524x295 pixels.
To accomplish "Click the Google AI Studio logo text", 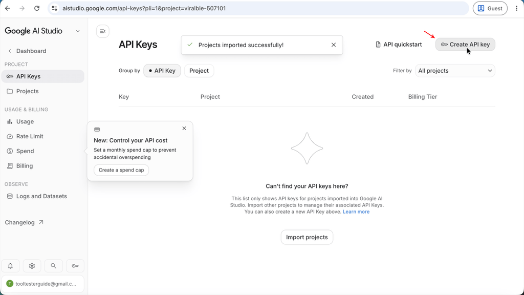I will 33,31.
